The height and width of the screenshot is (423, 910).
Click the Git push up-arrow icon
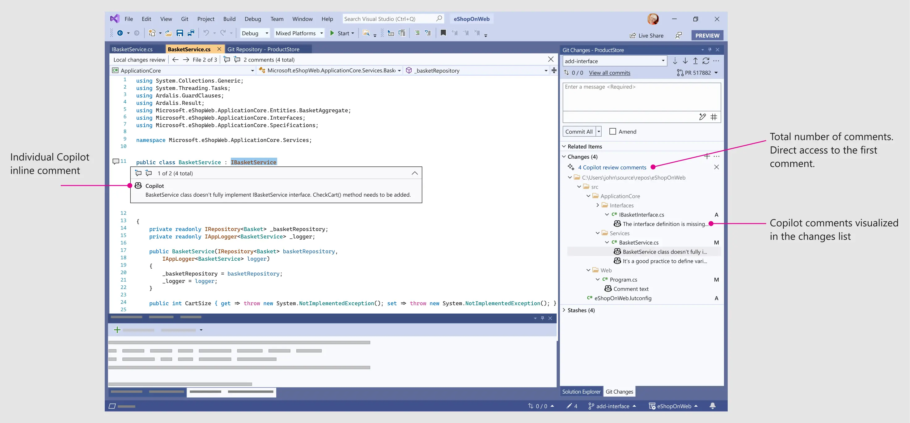[x=695, y=61]
